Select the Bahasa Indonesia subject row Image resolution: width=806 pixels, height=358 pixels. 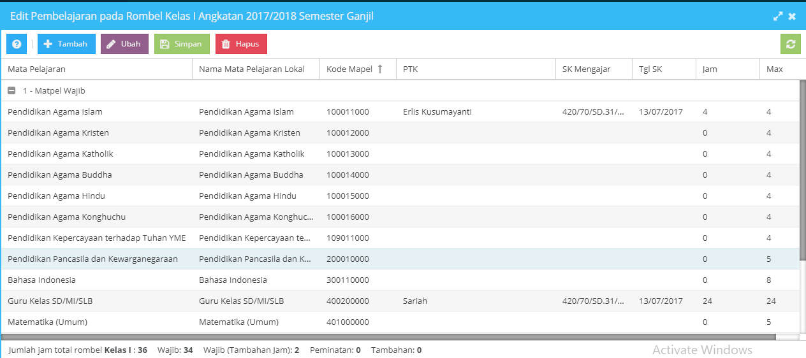[400, 280]
